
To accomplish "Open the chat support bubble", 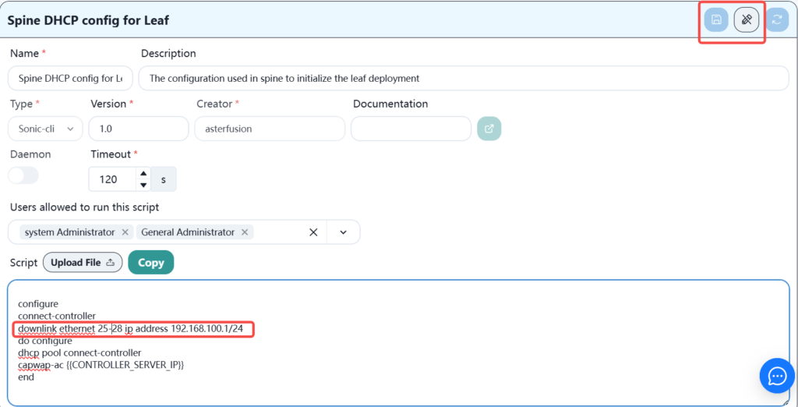I will (777, 377).
